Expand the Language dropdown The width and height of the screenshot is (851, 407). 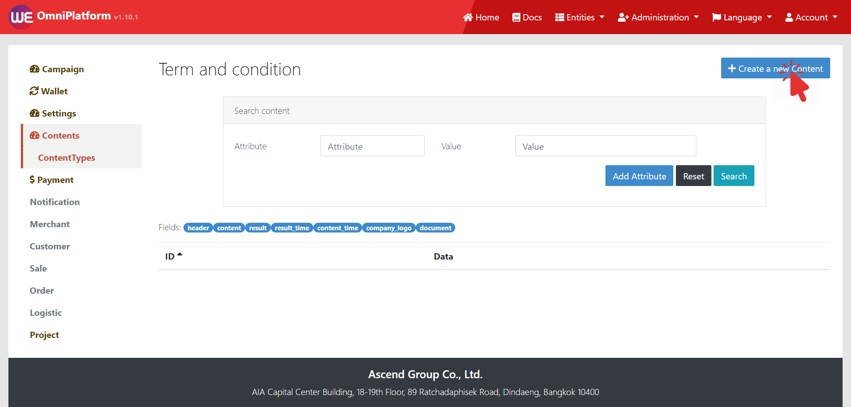point(742,17)
